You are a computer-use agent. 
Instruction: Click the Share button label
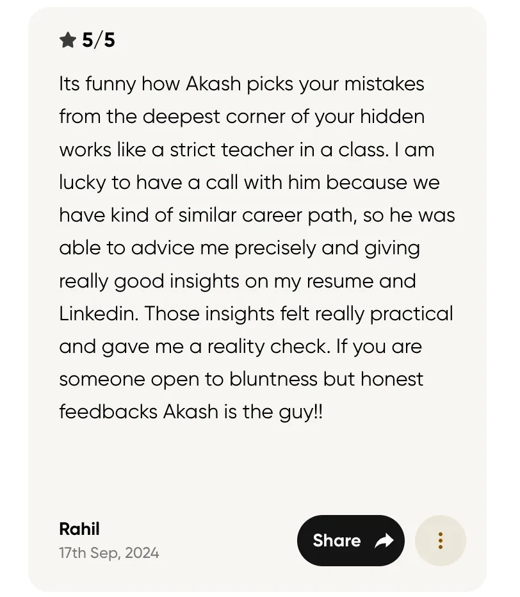(x=336, y=541)
